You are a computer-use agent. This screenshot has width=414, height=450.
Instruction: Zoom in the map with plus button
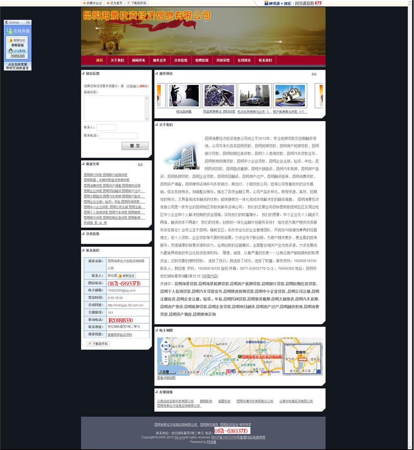click(166, 356)
